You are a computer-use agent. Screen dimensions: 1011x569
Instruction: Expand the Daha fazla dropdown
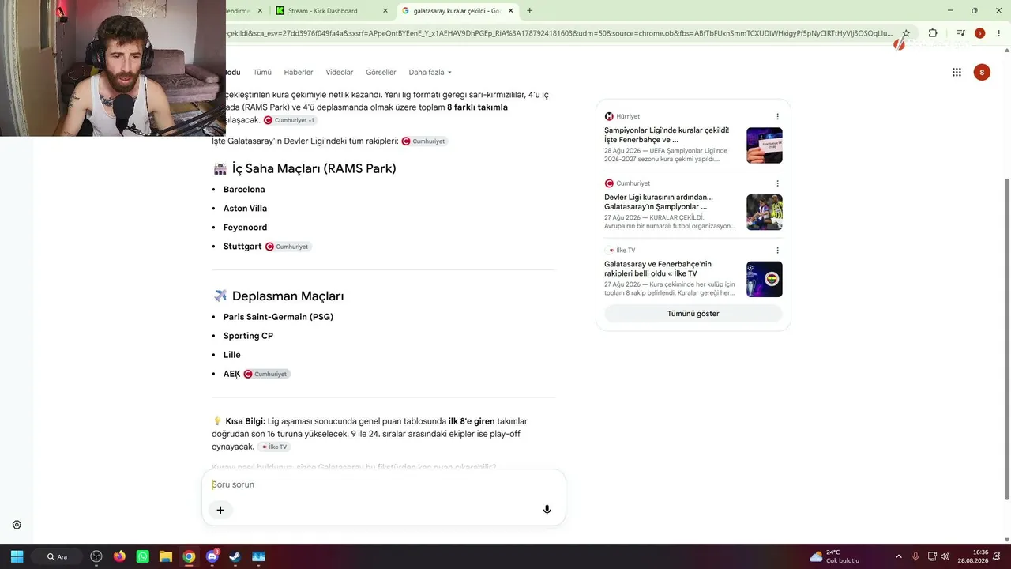coord(430,72)
